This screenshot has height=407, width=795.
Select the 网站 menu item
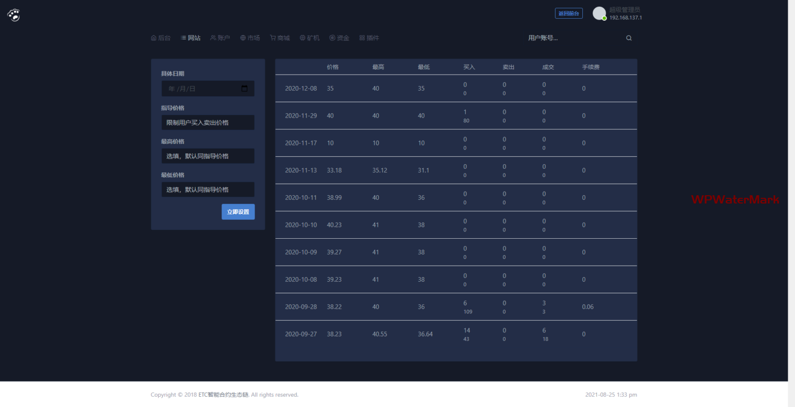(190, 38)
